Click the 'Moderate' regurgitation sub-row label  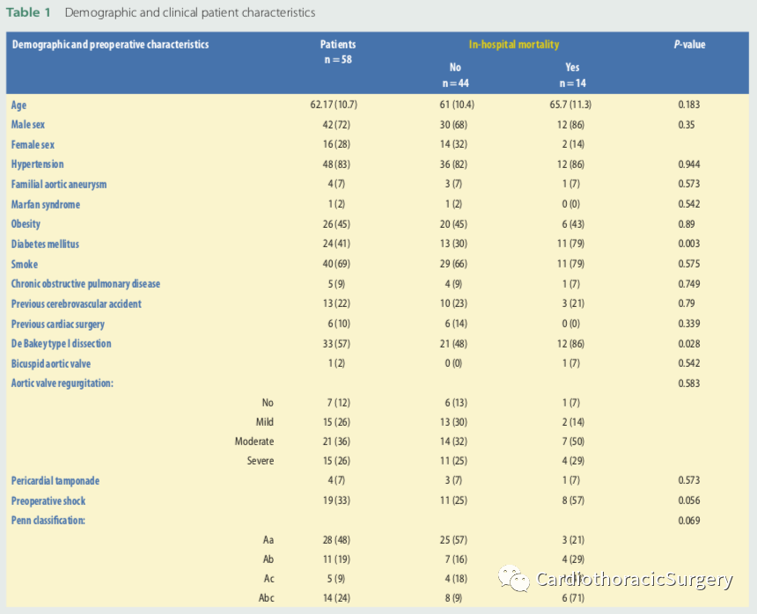[254, 442]
